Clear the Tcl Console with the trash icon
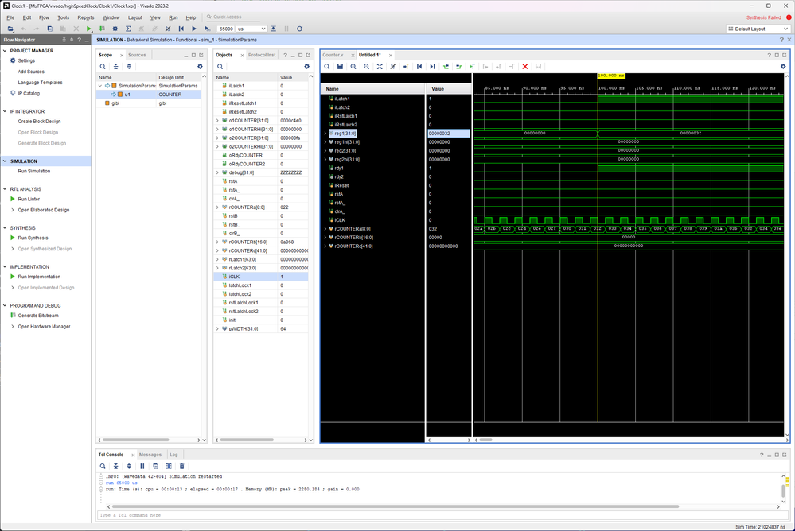795x531 pixels. [181, 466]
